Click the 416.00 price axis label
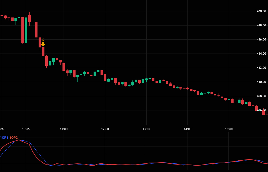Viewport: 268px width, 172px height. (x=261, y=40)
